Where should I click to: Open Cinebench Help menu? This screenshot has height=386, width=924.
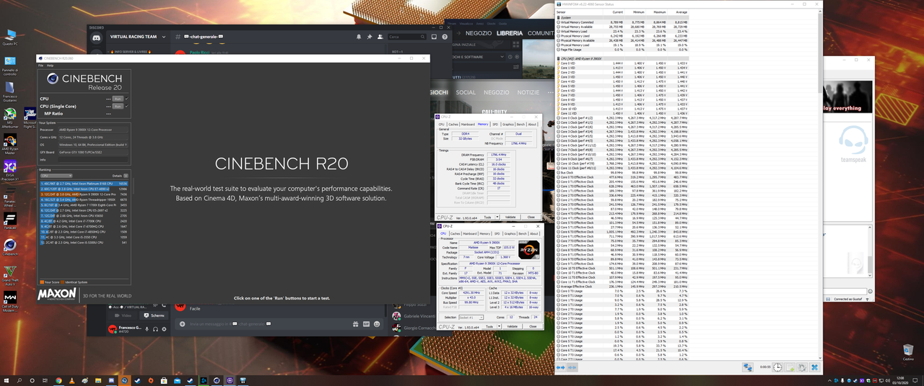tap(51, 66)
